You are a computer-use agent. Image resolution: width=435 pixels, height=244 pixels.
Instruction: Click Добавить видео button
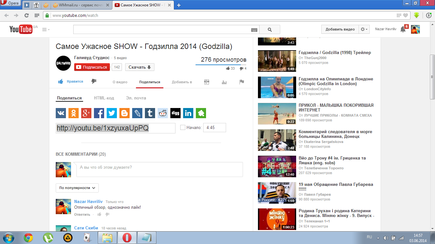coord(340,29)
